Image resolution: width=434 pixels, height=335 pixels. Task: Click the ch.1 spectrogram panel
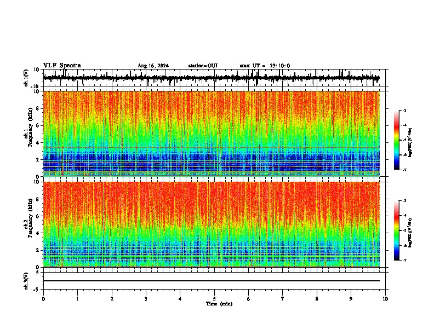coord(211,134)
